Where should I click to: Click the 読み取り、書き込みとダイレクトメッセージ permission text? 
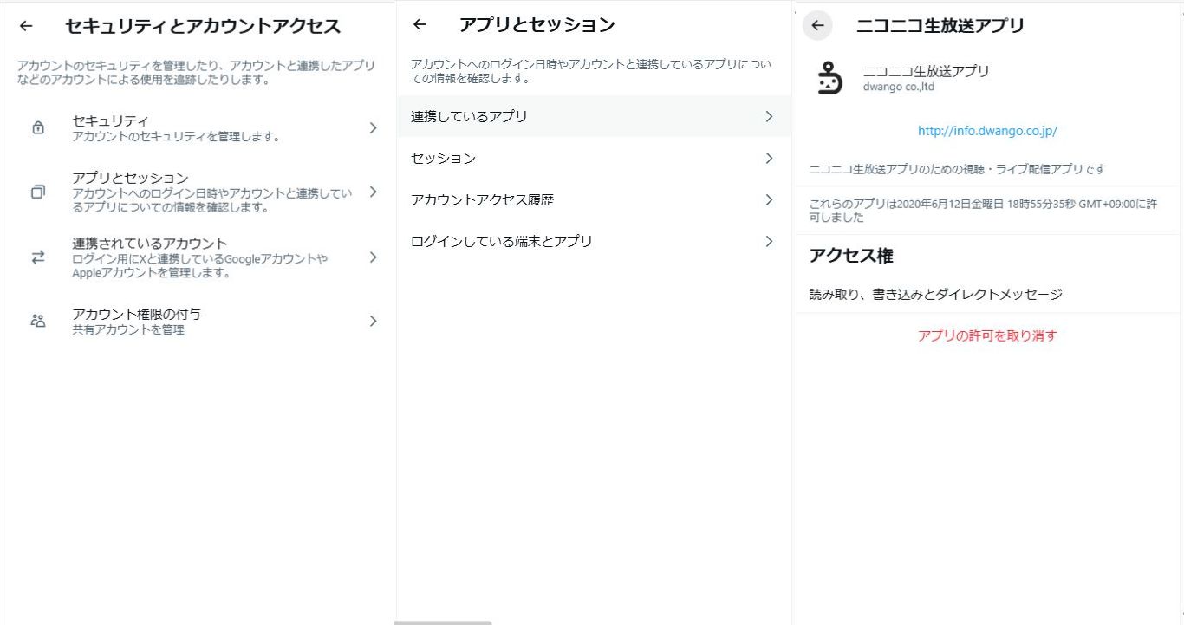[935, 294]
